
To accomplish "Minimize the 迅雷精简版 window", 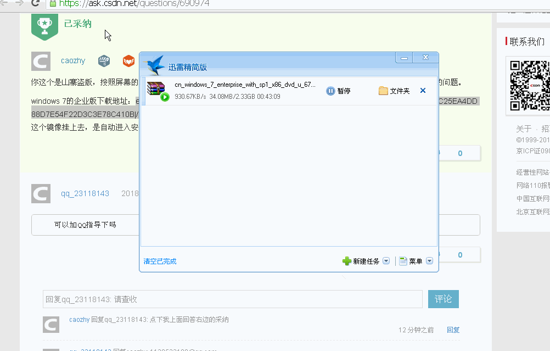I will (x=404, y=58).
